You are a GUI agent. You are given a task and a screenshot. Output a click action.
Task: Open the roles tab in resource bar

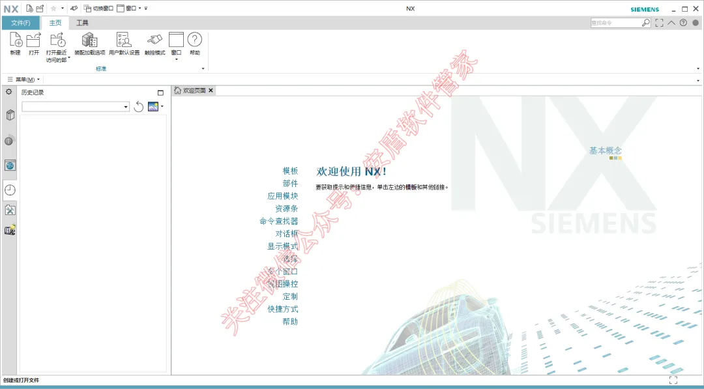(10, 231)
